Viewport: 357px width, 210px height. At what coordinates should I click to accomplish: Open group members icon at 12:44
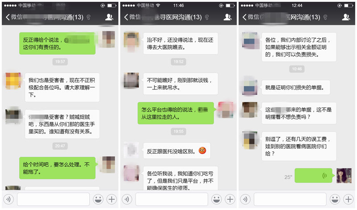345,17
